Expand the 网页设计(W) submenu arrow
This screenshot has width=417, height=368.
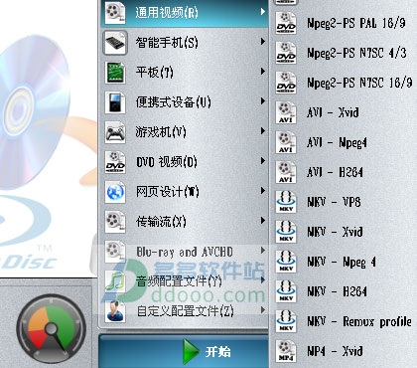point(263,191)
